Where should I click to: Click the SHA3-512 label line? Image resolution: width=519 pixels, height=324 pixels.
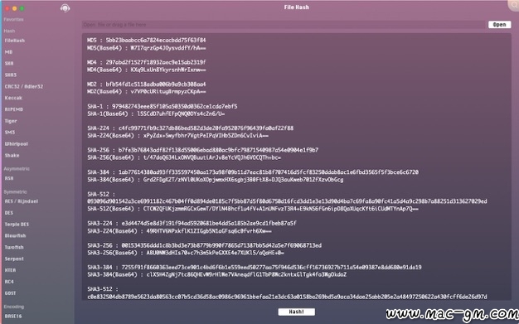(x=103, y=289)
